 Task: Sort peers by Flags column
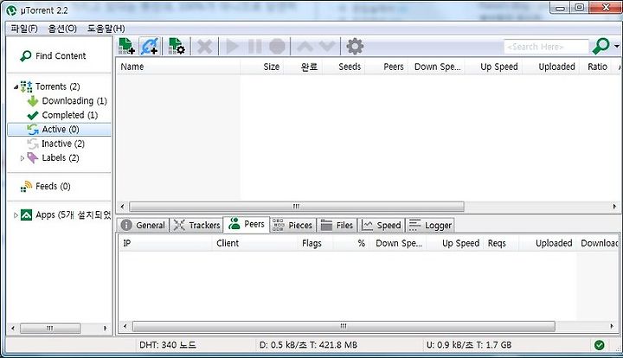click(317, 243)
